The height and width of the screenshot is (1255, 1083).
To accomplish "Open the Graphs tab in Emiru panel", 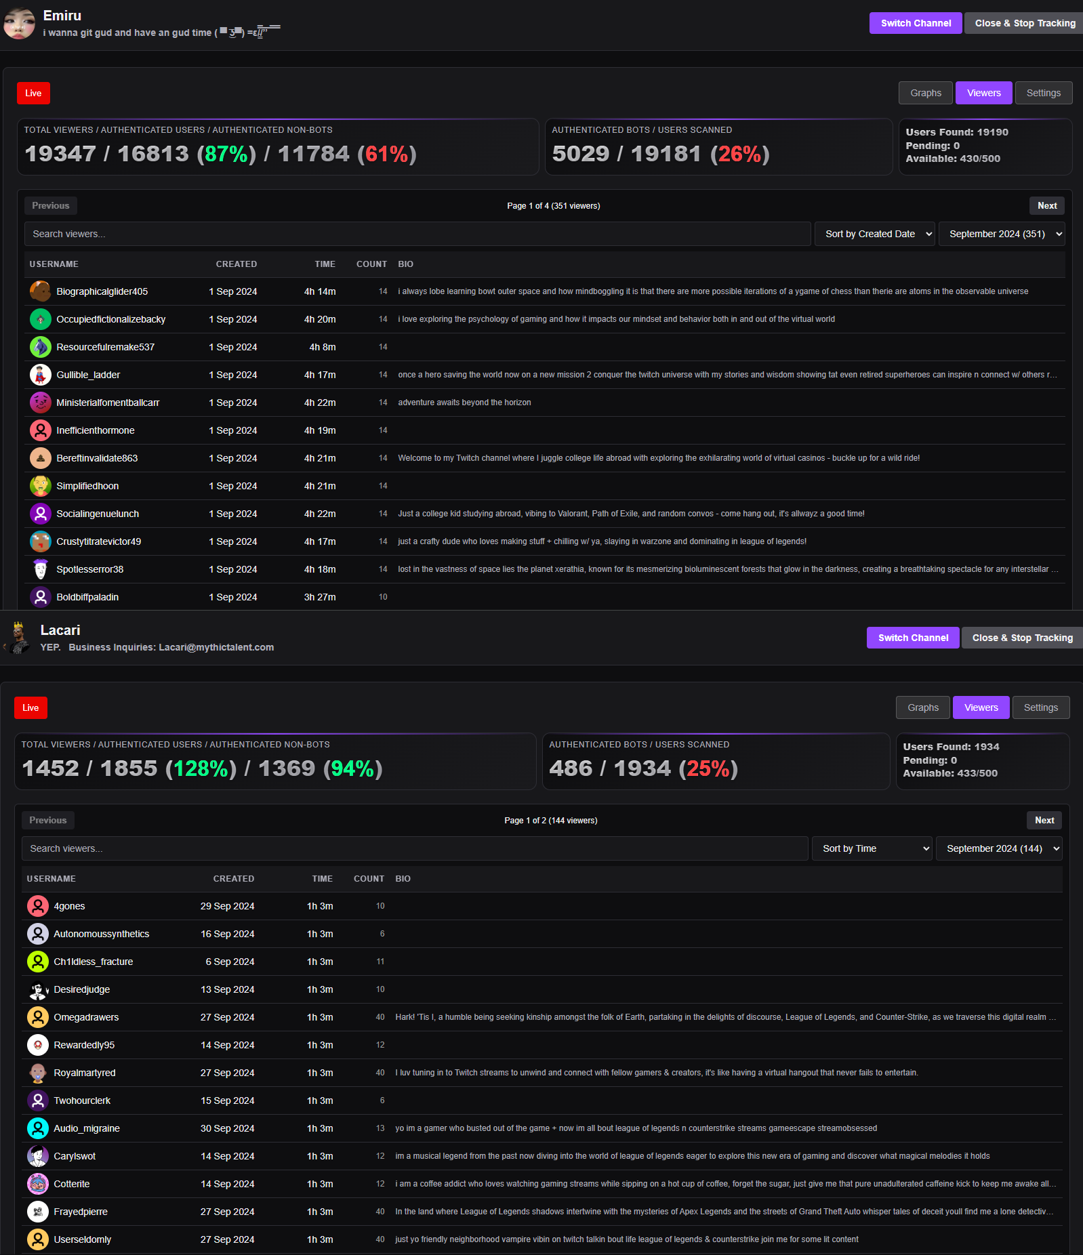I will (926, 93).
